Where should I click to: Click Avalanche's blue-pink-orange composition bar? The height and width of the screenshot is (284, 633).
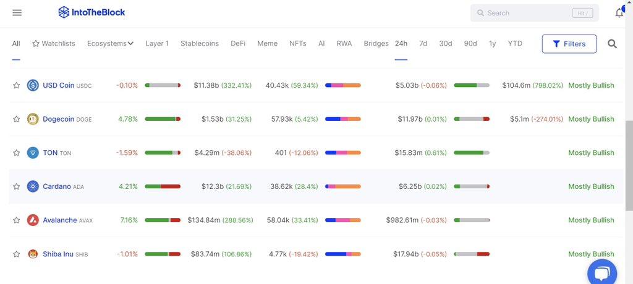(x=342, y=220)
